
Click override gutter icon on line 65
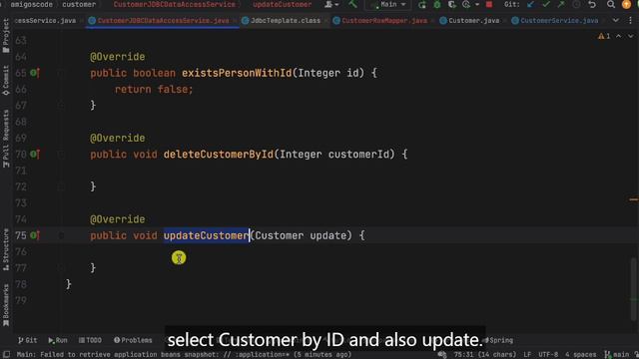pos(35,73)
